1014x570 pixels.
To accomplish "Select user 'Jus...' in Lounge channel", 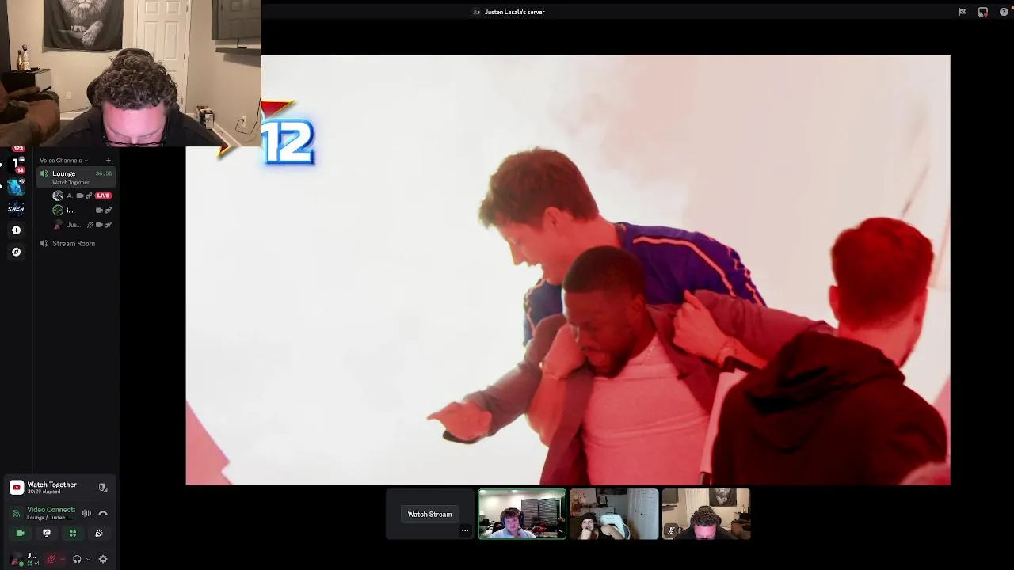I will tap(84, 225).
